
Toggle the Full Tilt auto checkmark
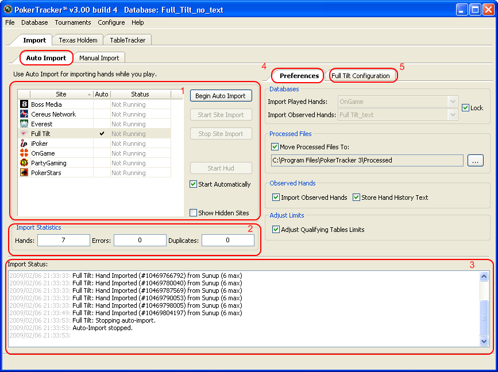[x=102, y=134]
